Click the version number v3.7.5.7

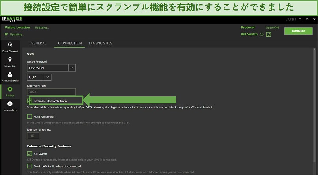coord(291,20)
